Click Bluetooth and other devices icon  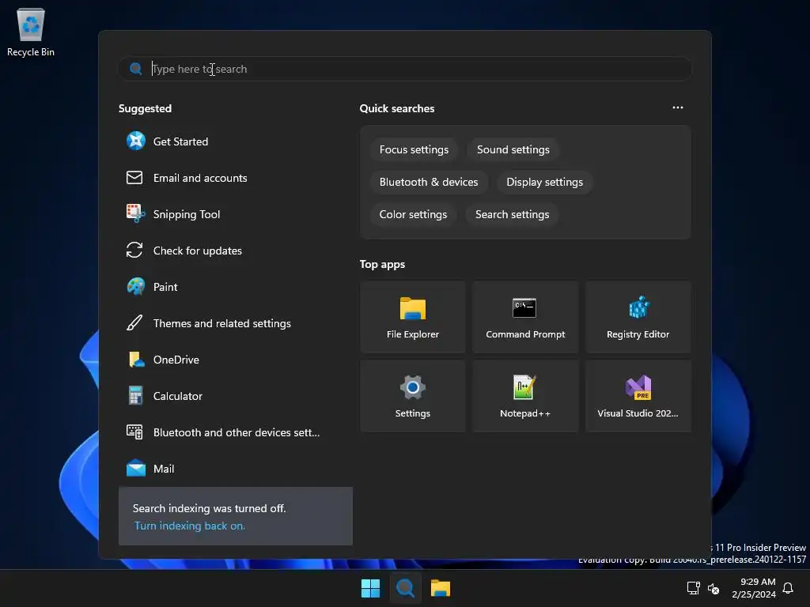[134, 432]
